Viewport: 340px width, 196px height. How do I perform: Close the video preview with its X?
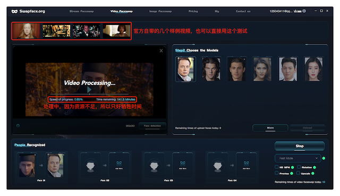point(161,50)
